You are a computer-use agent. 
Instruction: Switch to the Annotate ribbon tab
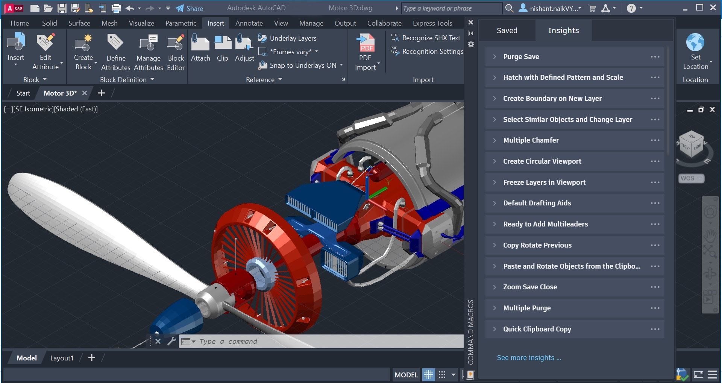[x=249, y=23]
